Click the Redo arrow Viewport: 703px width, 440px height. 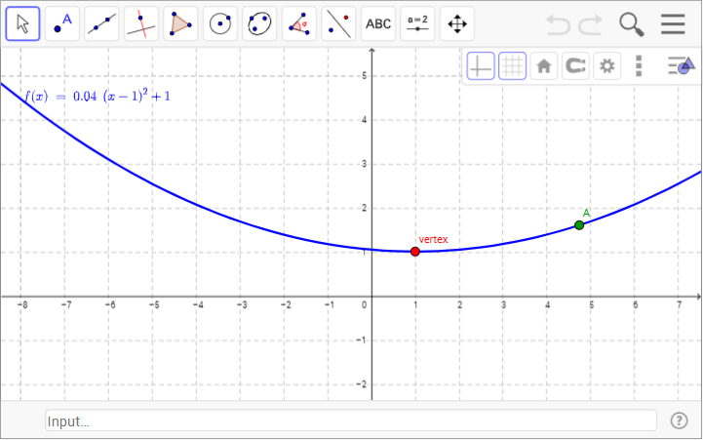tap(591, 24)
